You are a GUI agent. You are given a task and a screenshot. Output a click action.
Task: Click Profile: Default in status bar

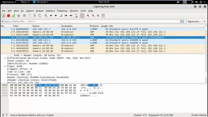click(199, 115)
